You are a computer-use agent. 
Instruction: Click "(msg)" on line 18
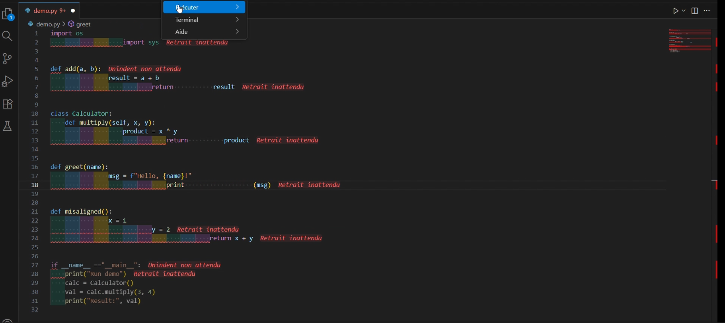[262, 185]
